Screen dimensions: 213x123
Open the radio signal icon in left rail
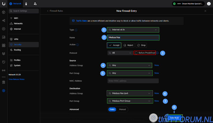pos(4,70)
